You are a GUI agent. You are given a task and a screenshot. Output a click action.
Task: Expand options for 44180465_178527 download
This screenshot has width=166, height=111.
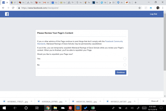pyautogui.click(x=31, y=101)
